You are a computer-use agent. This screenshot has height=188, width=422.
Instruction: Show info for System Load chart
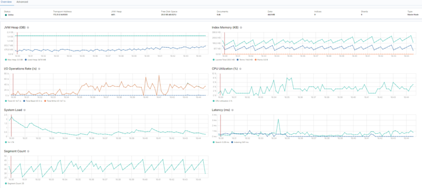(x=24, y=110)
